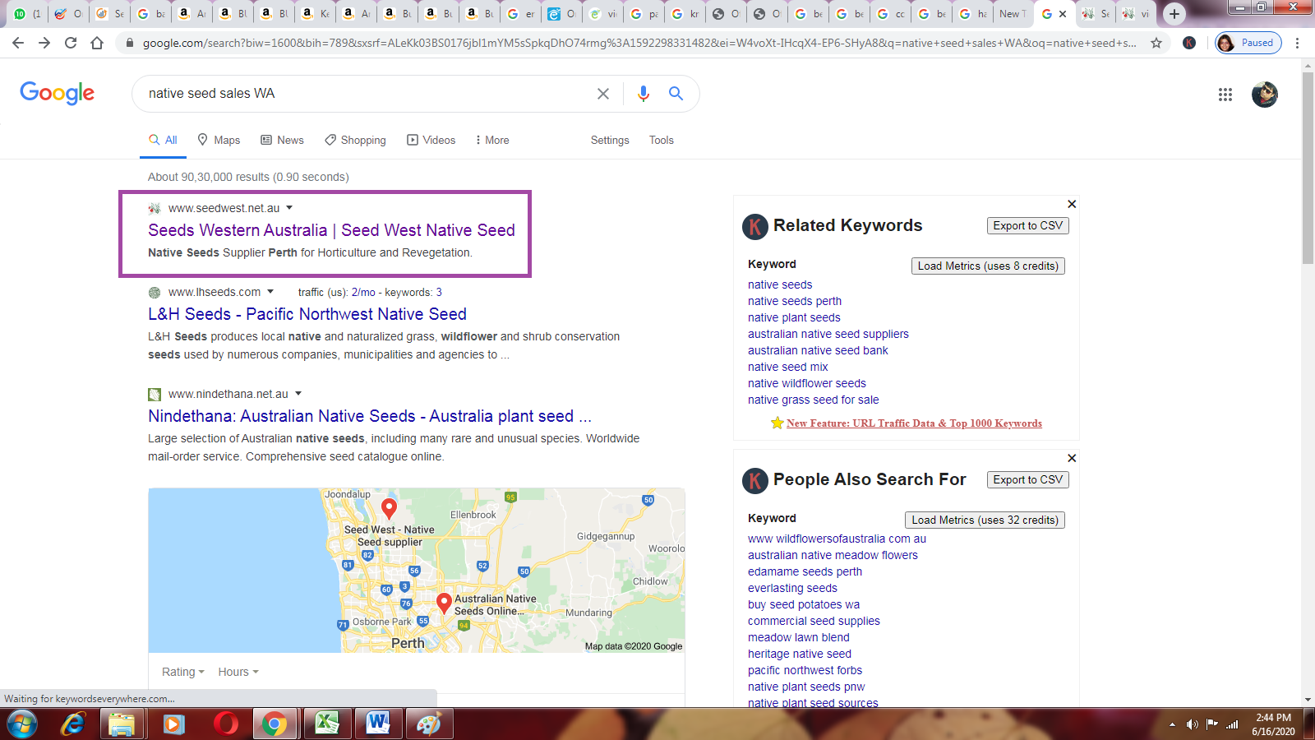
Task: Click the browser forward arrow
Action: point(44,43)
